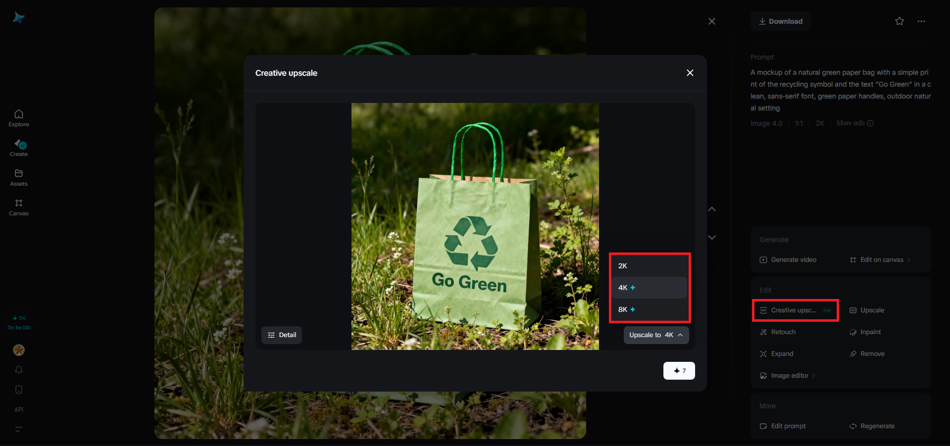
Task: Open More info details
Action: click(x=855, y=123)
